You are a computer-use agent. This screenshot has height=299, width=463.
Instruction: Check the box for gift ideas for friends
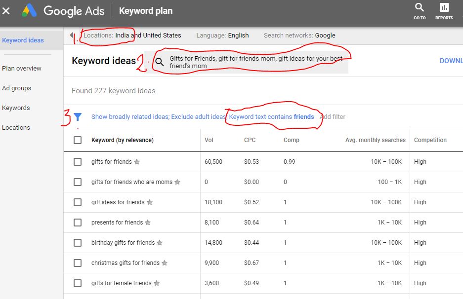point(78,202)
